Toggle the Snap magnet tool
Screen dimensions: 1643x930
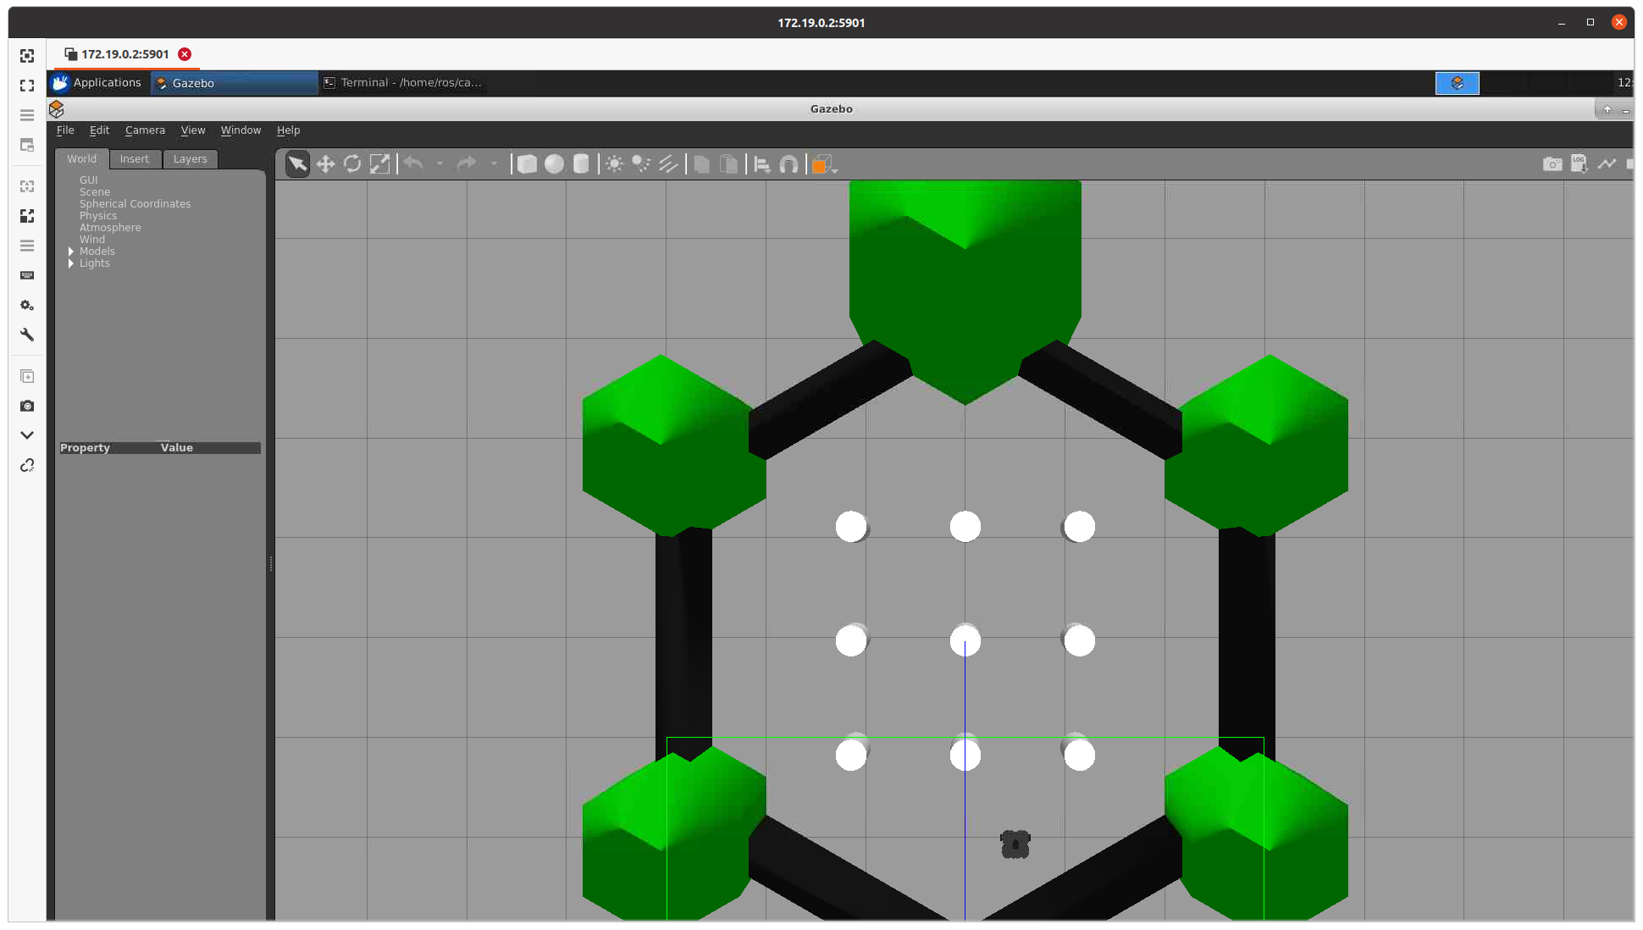[788, 164]
